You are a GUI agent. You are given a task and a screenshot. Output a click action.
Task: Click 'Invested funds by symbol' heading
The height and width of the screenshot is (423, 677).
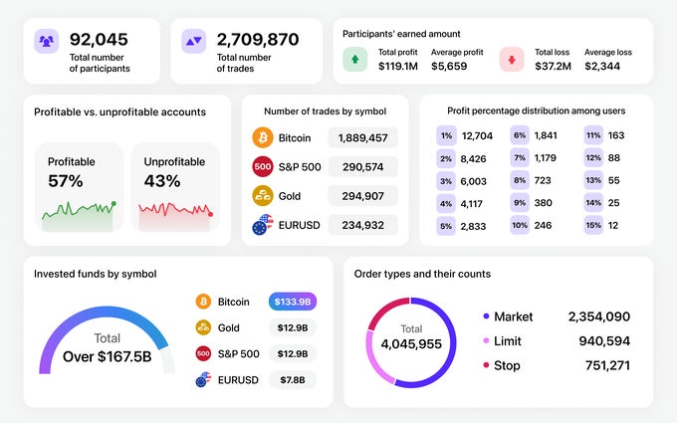coord(95,274)
